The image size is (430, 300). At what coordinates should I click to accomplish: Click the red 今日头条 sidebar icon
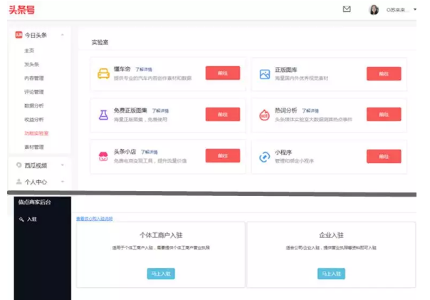(x=19, y=35)
